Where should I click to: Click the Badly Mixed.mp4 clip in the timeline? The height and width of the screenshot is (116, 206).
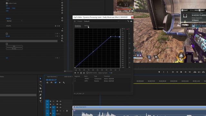pos(139,107)
